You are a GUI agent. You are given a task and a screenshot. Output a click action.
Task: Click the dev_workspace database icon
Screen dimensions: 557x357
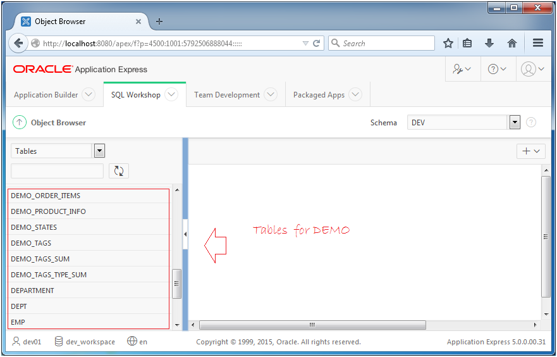point(59,341)
